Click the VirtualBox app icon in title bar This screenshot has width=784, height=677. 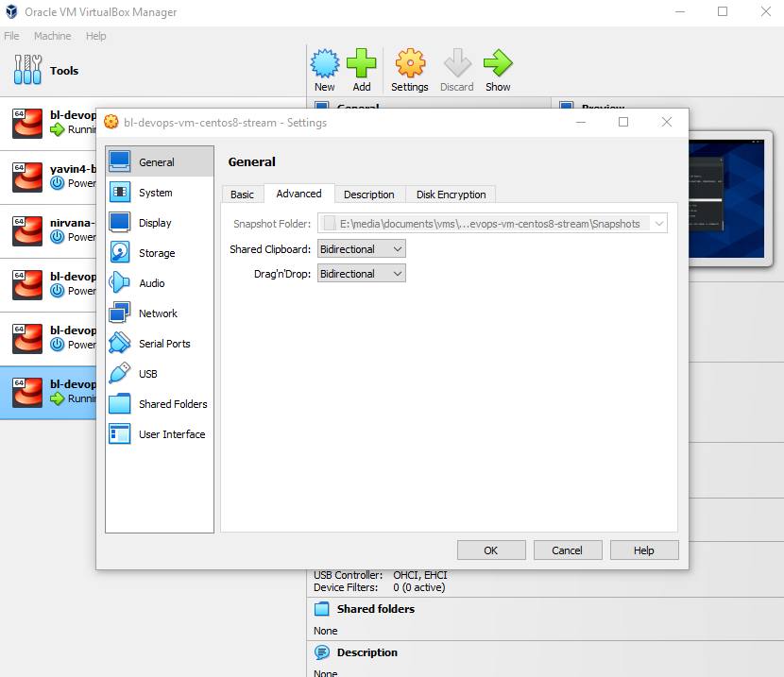11,11
